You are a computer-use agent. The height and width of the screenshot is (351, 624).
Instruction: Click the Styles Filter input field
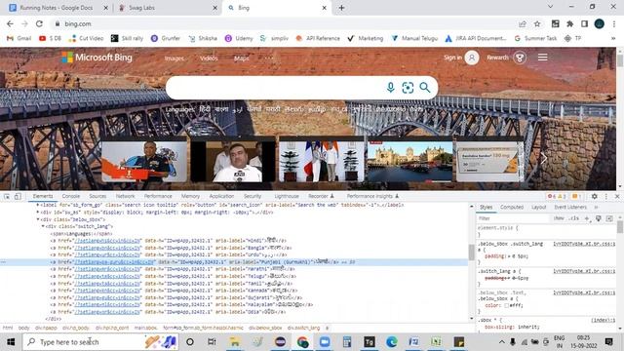pos(514,218)
